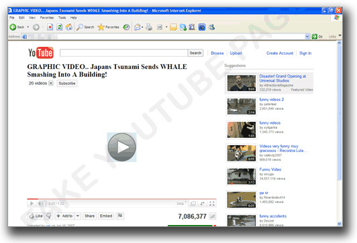
Task: Open the Browse link
Action: point(217,53)
